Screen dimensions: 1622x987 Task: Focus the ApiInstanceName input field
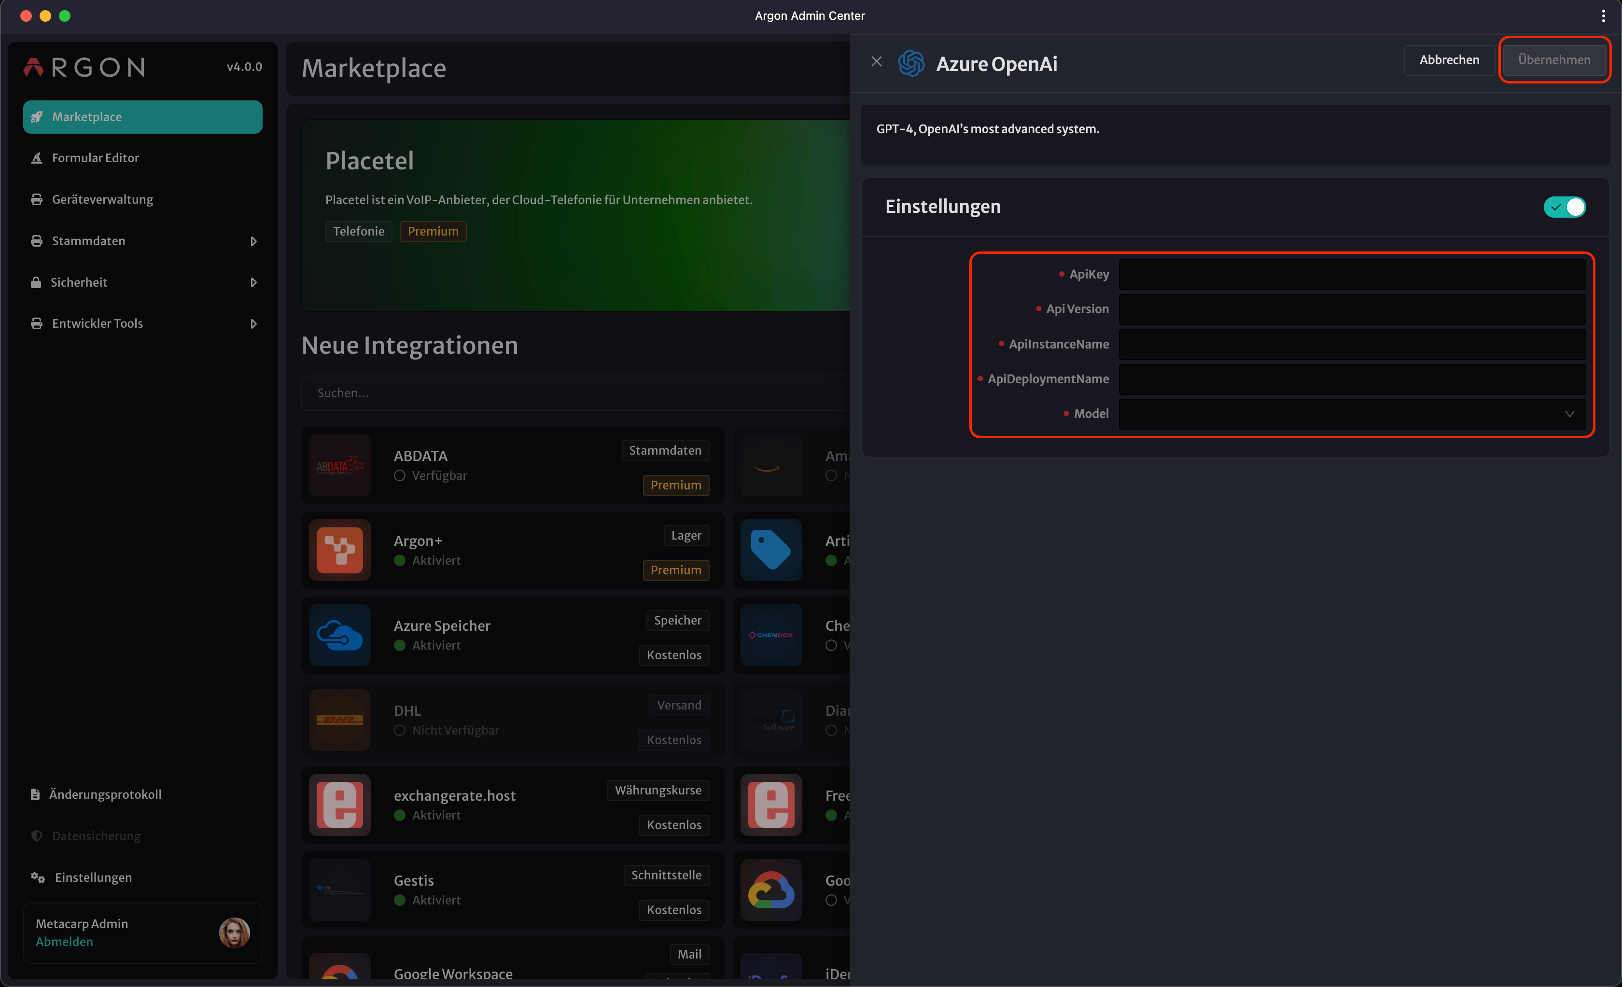(1352, 344)
